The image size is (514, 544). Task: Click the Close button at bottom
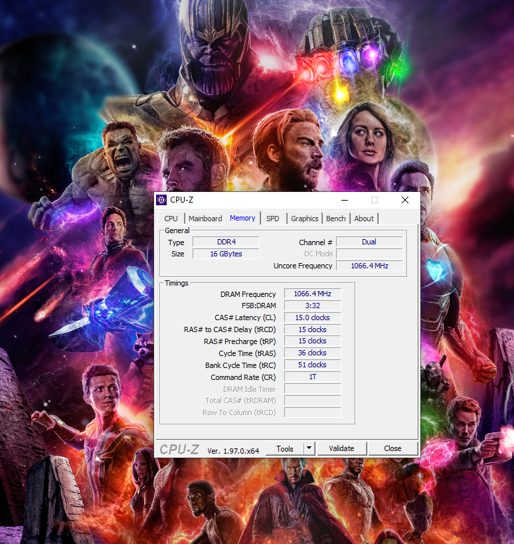[x=392, y=448]
